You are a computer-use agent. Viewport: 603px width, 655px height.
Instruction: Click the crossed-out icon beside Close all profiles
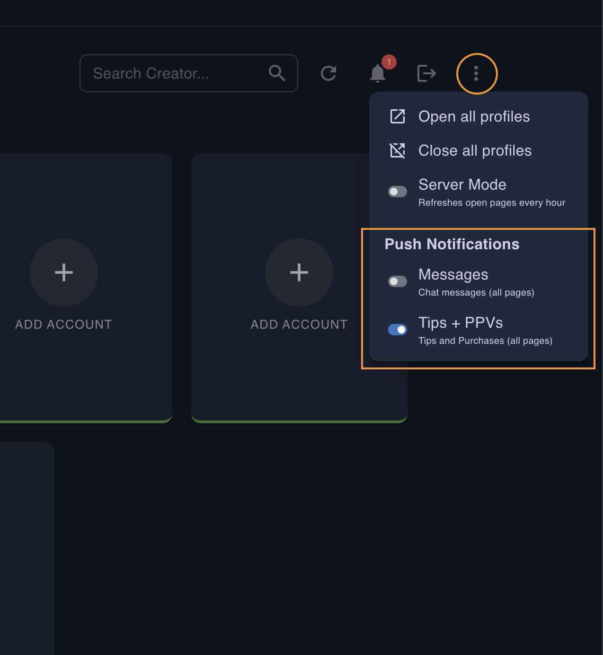[x=397, y=150]
